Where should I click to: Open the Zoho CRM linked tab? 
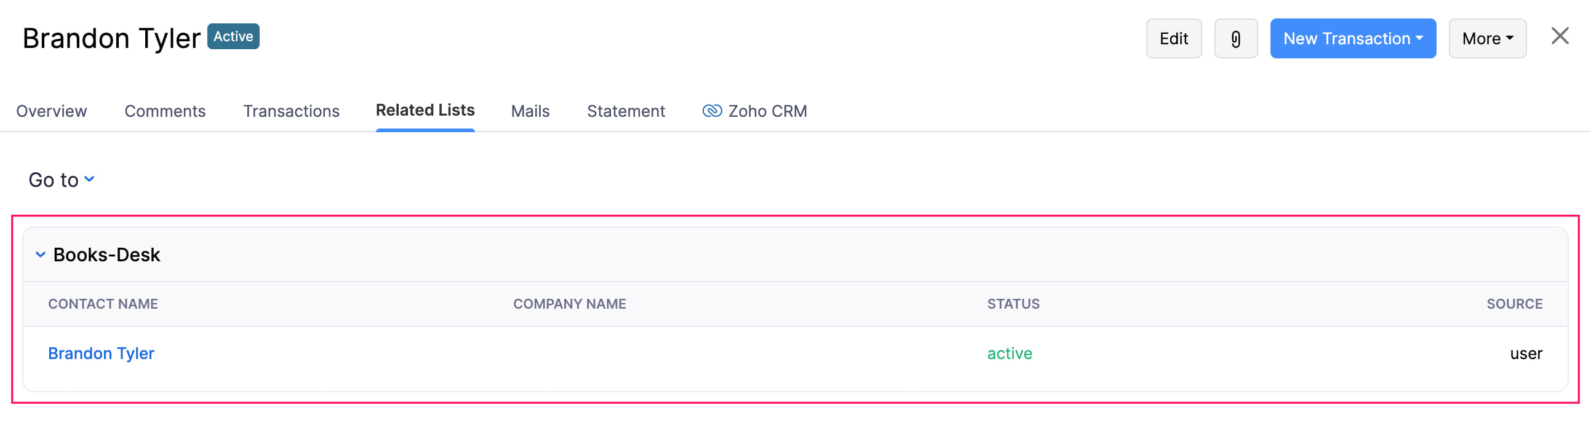754,111
